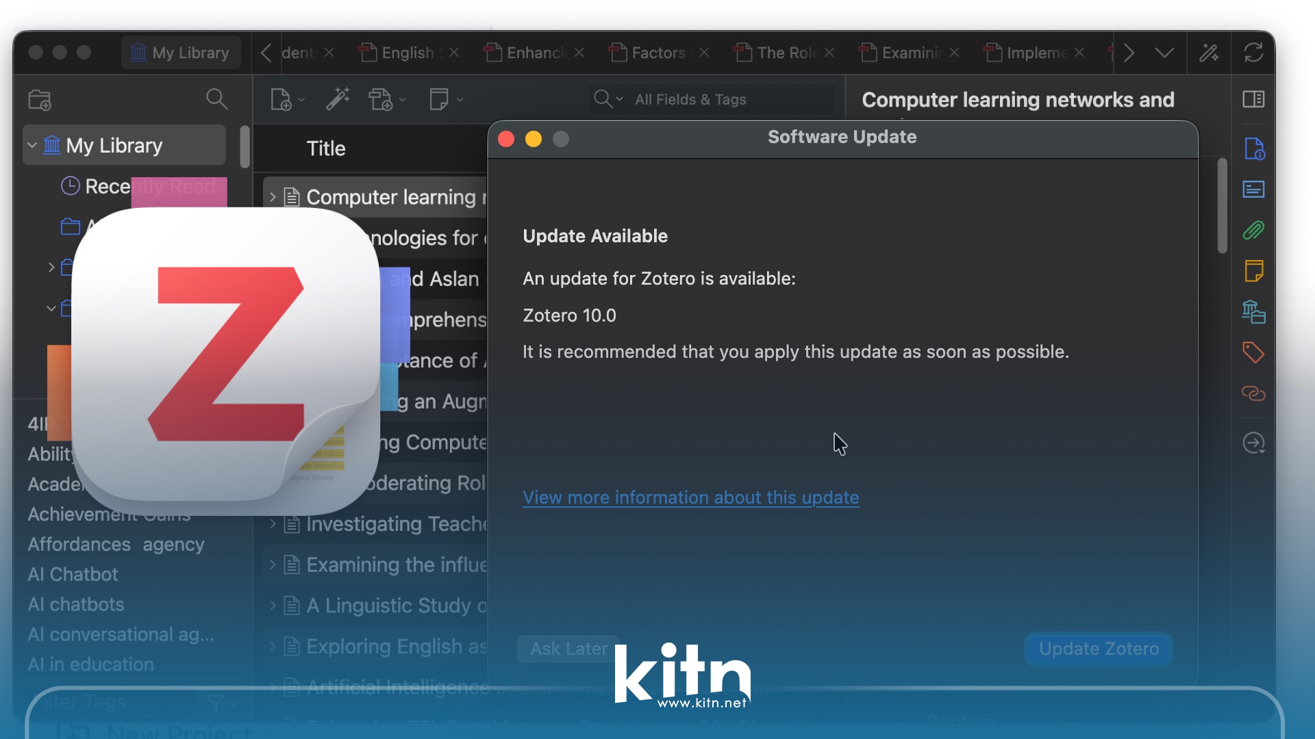
Task: Expand the Exploring English as item row
Action: [273, 647]
